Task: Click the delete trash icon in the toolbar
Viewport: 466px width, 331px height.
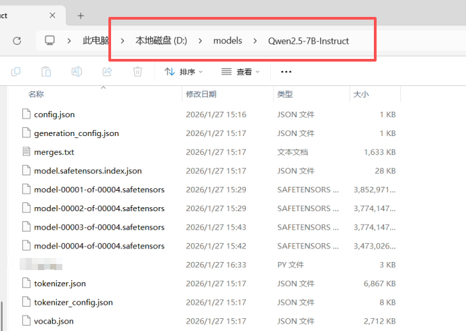Action: pos(137,72)
